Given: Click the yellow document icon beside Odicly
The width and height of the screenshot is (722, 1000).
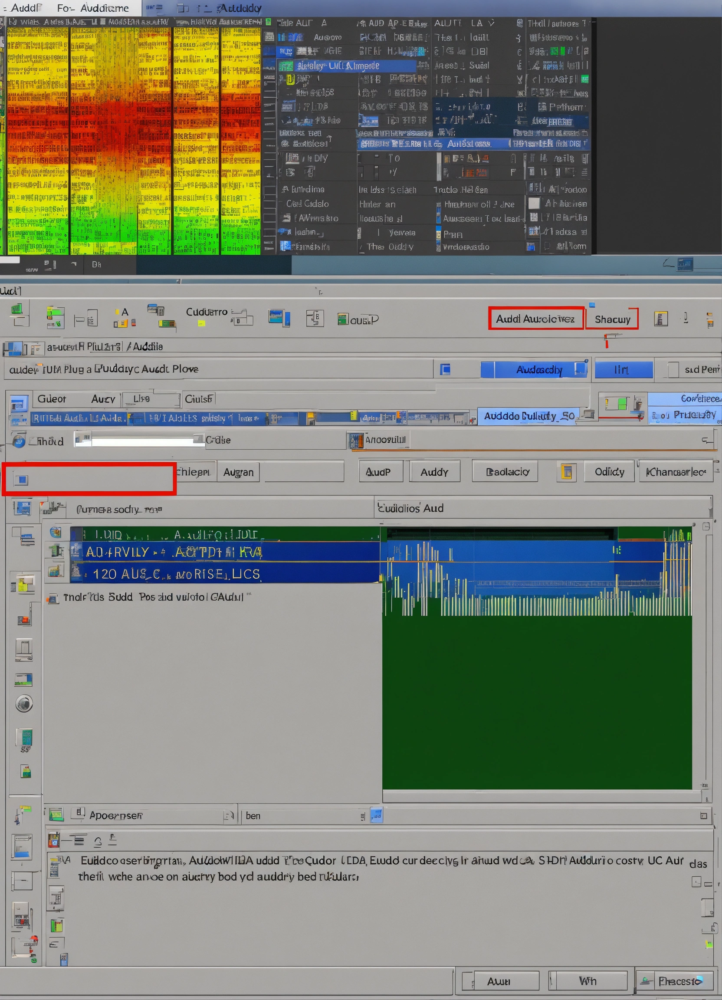Looking at the screenshot, I should (x=566, y=472).
